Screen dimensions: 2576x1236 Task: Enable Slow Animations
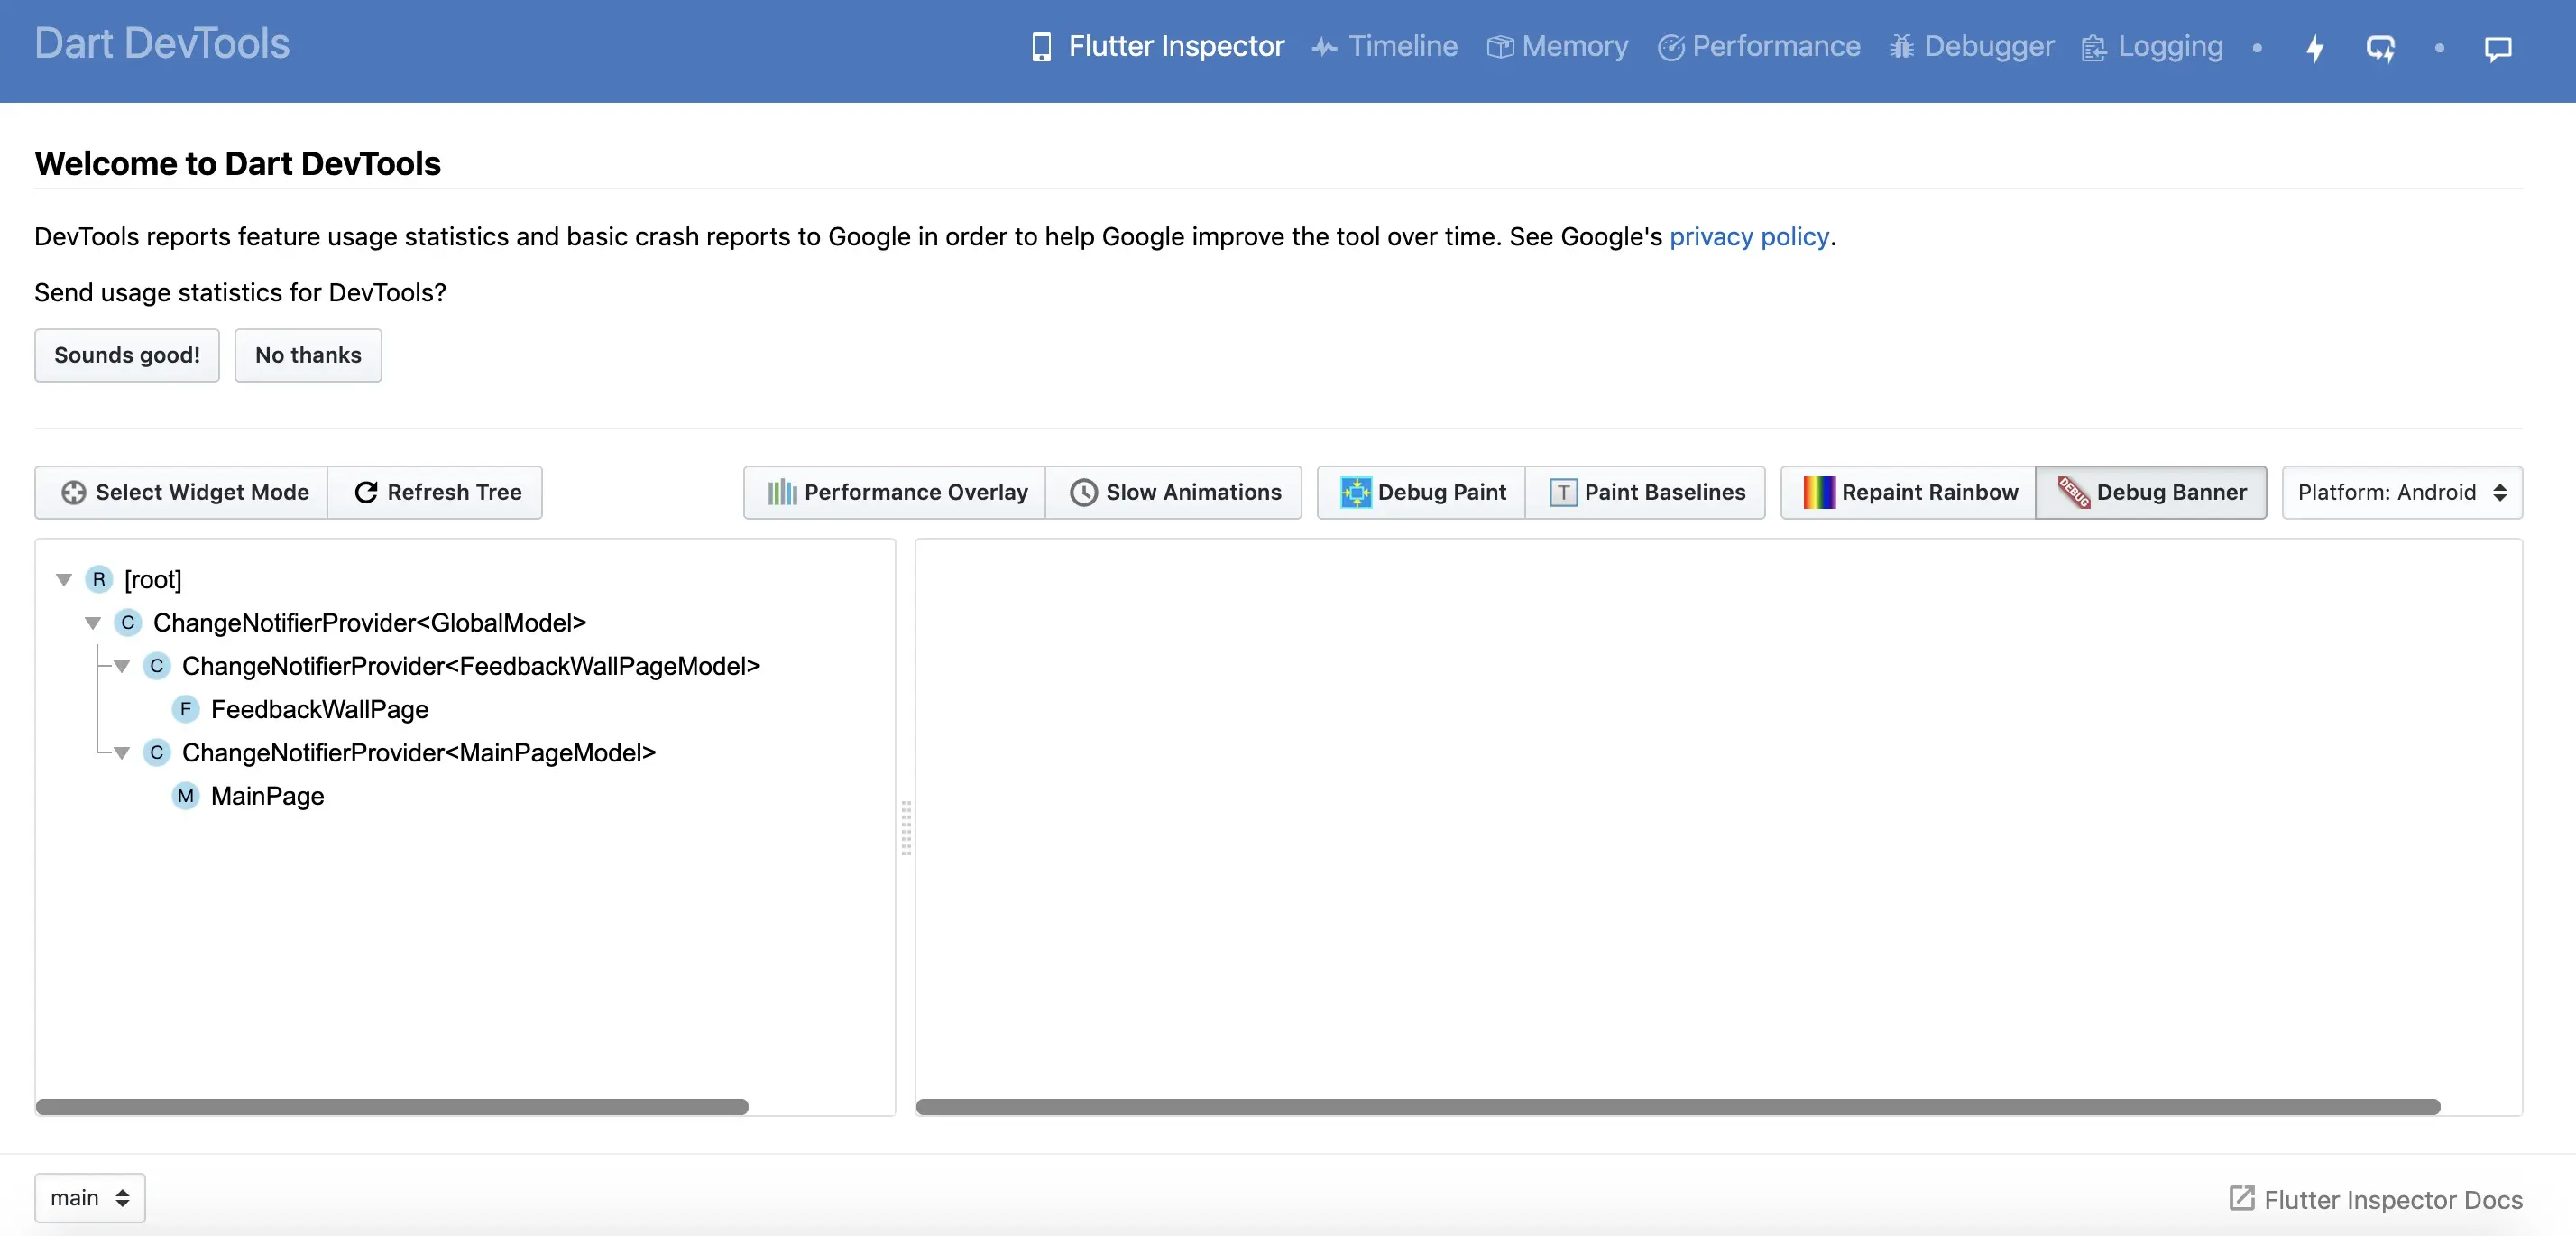coord(1174,492)
